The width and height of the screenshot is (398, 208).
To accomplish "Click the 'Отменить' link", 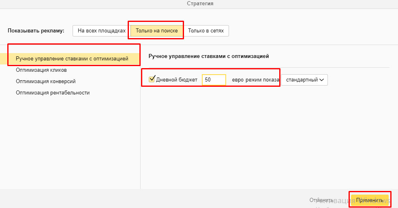I will coord(321,200).
